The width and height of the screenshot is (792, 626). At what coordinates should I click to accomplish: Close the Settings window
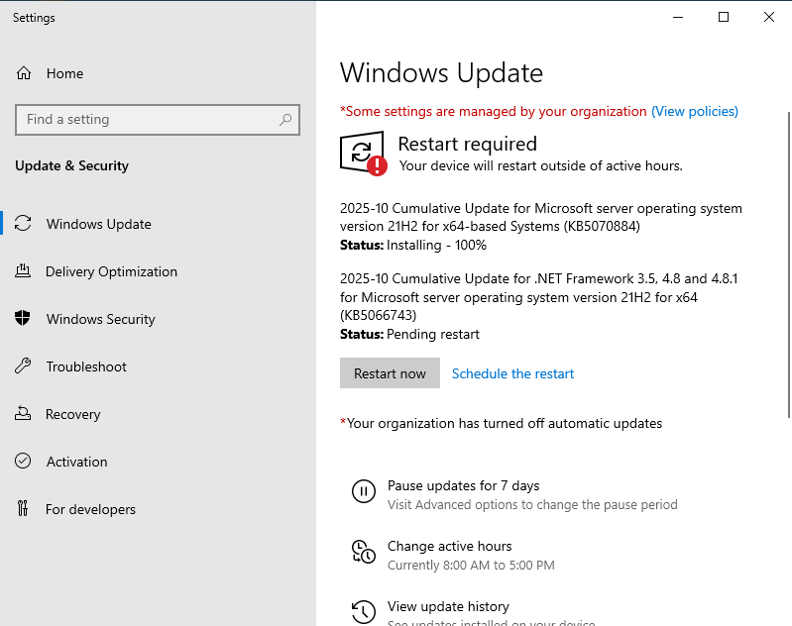tap(769, 17)
